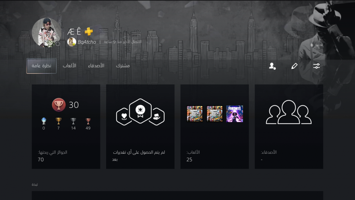This screenshot has width=355, height=200.
Task: Switch to the الألعاب games tab
Action: coord(69,66)
